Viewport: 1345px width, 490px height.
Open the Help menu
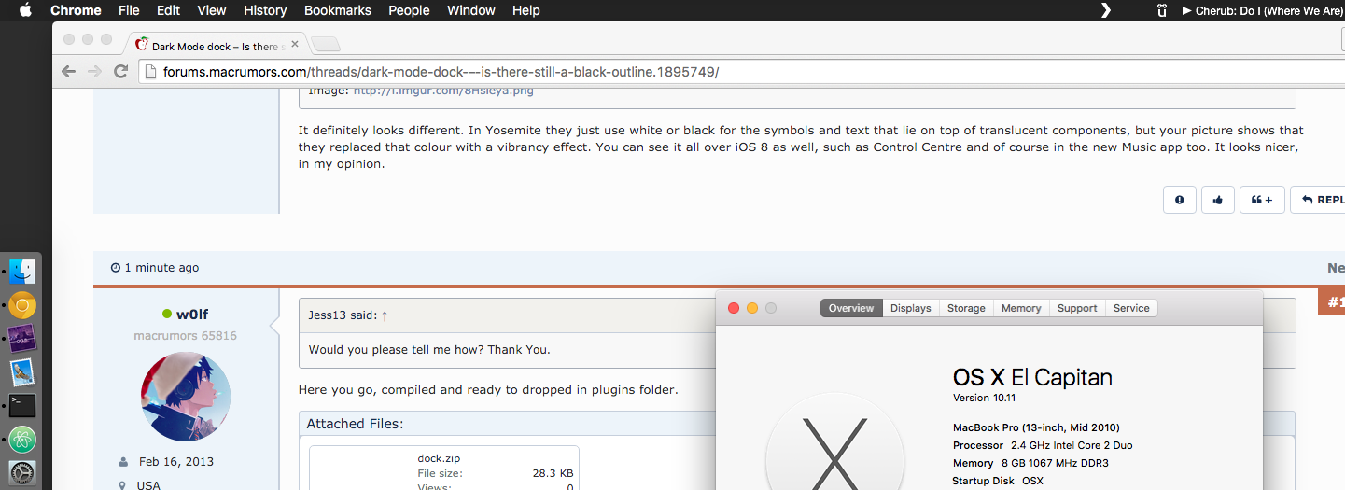tap(526, 10)
